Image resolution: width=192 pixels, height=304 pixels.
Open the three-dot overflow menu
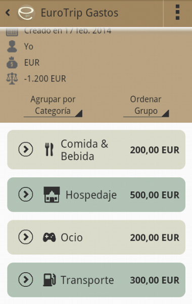(177, 12)
